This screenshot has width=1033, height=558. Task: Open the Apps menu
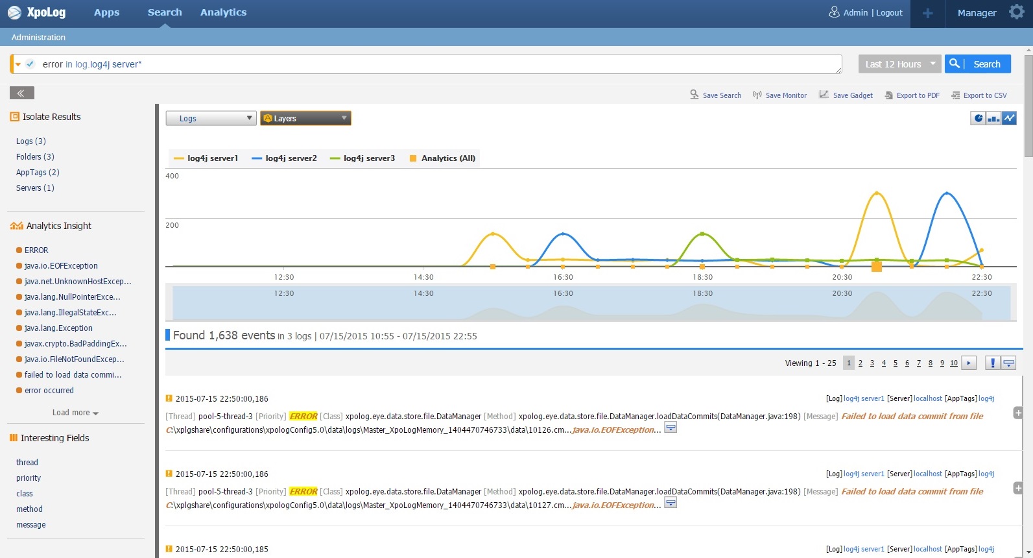click(106, 12)
